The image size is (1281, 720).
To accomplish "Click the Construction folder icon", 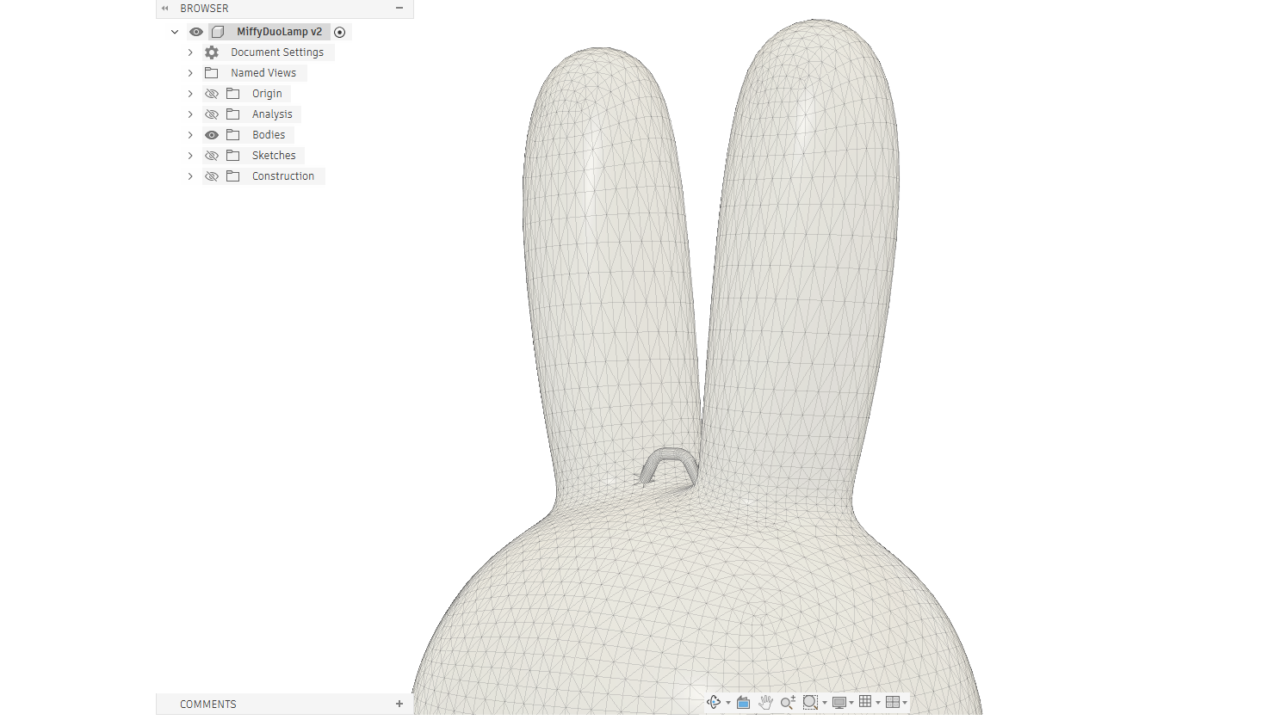I will [233, 176].
